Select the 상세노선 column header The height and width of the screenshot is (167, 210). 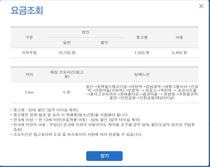[x=142, y=75]
